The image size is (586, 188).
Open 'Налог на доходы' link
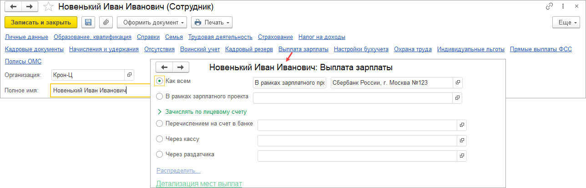322,37
